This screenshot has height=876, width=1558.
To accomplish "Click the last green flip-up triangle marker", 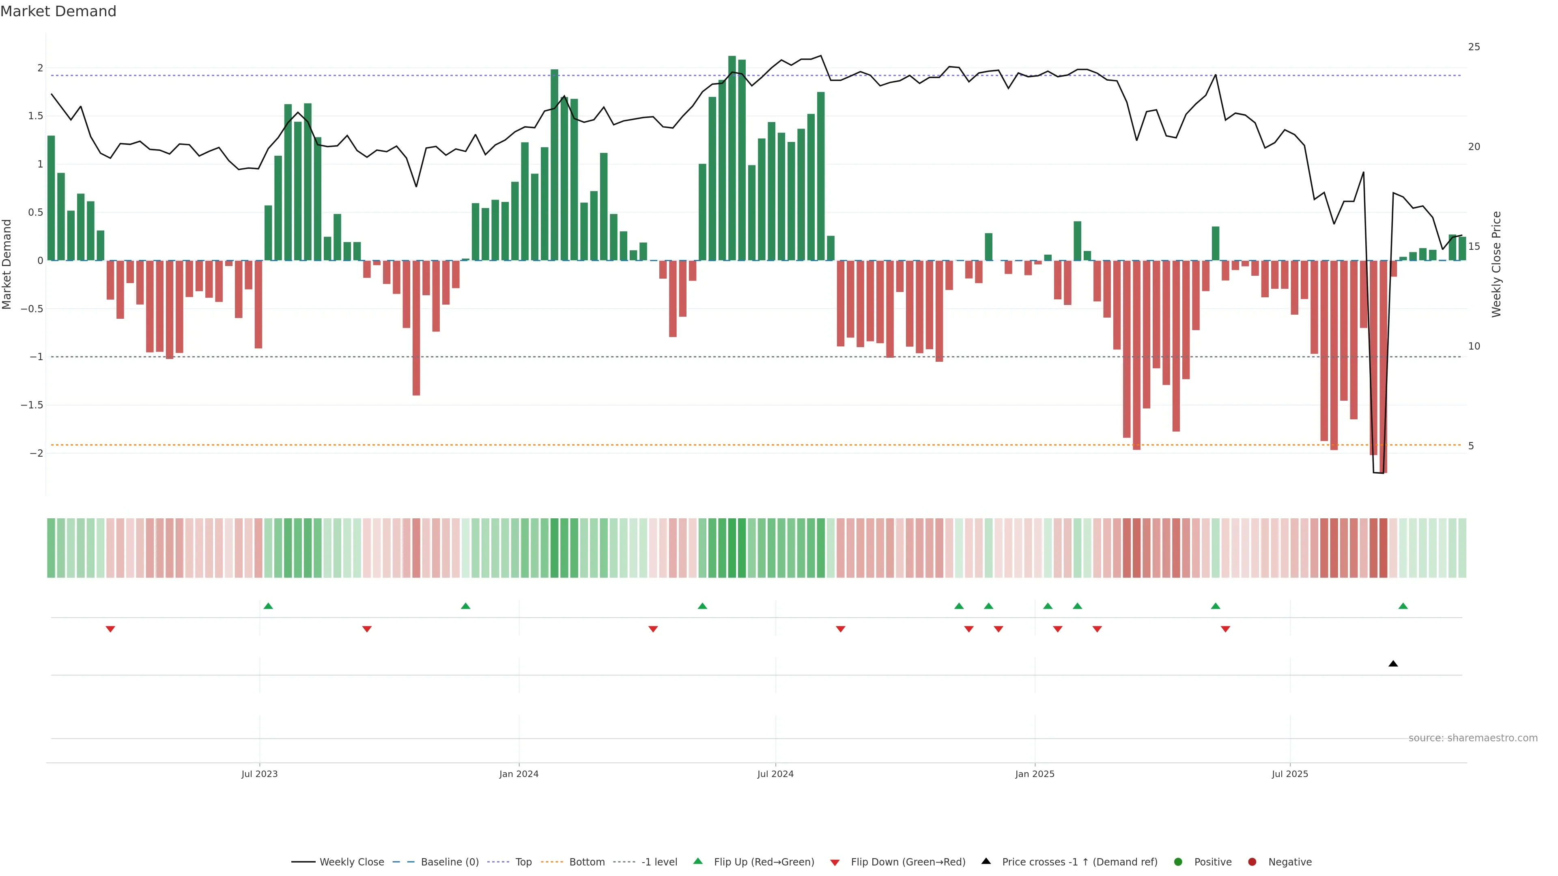I will (x=1403, y=606).
